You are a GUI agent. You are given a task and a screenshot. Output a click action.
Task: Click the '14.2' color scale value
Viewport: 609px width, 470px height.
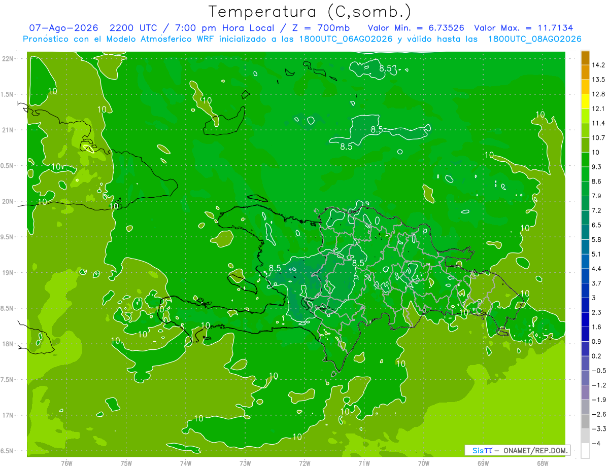(x=598, y=65)
